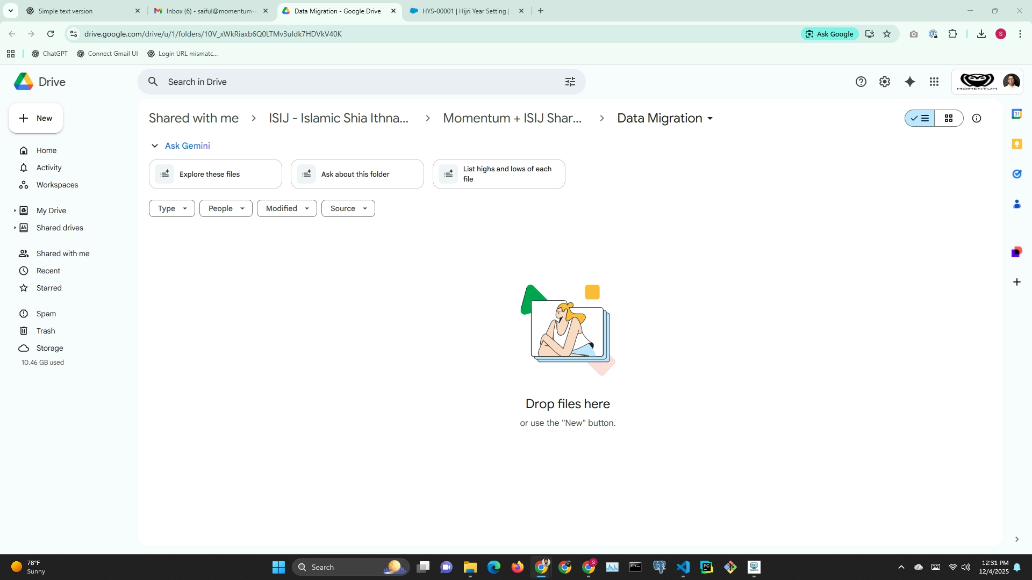Screen dimensions: 1032x580
Task: Open Google Calendar side panel icon
Action: tap(1016, 114)
